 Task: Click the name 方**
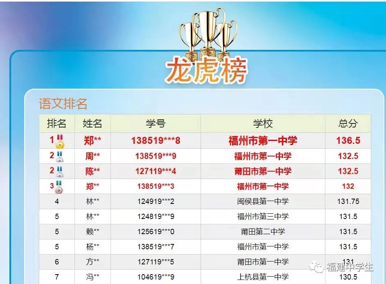point(93,262)
